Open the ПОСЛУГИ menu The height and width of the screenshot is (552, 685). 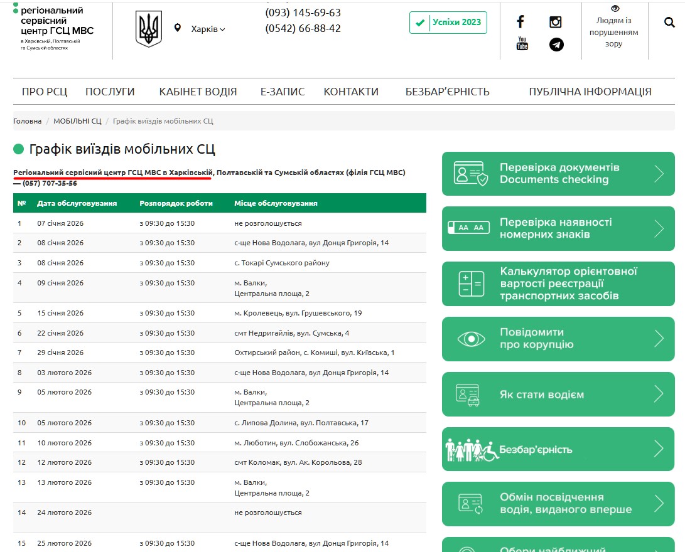110,92
